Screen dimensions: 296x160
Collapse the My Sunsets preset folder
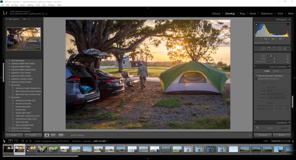point(9,85)
